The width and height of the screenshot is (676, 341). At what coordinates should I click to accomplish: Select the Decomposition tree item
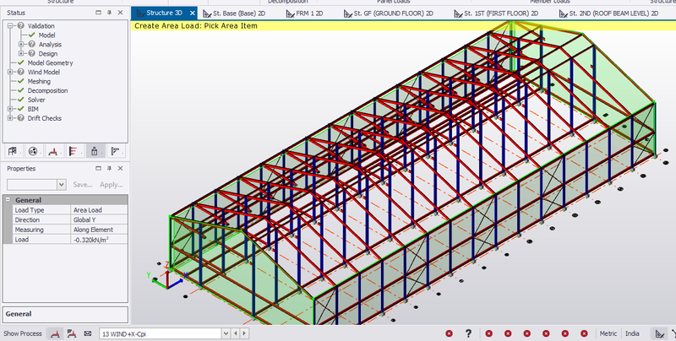pyautogui.click(x=47, y=90)
